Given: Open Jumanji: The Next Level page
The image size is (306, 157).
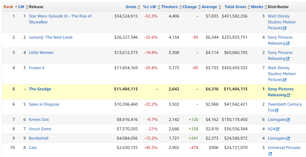Looking at the screenshot, I should point(51,37).
